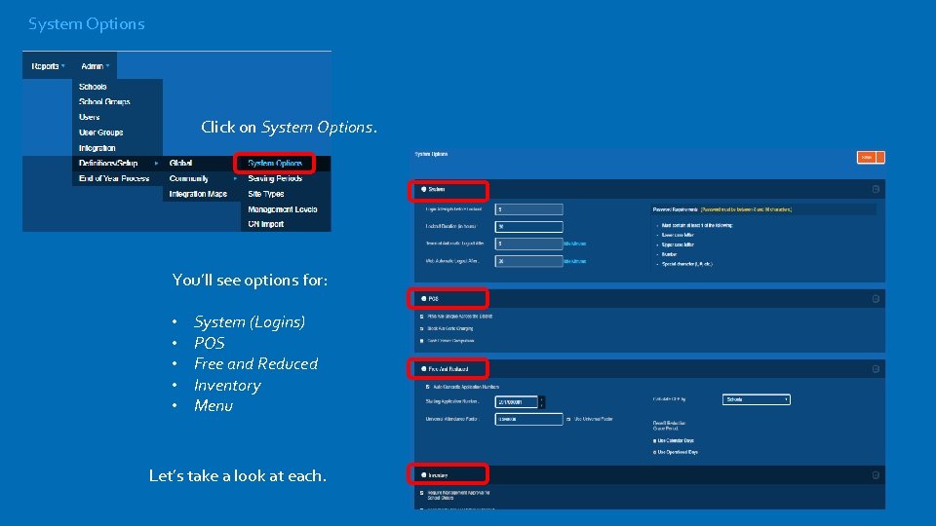Expand the Definitions/Setup submenu

click(x=117, y=163)
